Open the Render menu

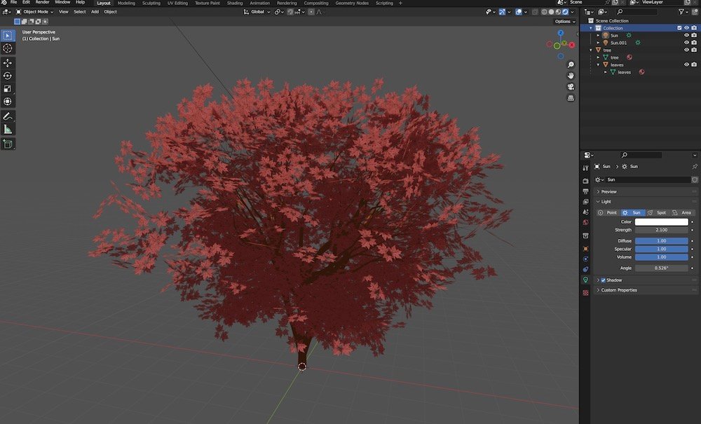pyautogui.click(x=43, y=3)
